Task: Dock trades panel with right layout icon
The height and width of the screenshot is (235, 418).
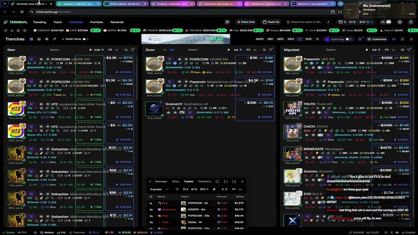Action: (234, 181)
